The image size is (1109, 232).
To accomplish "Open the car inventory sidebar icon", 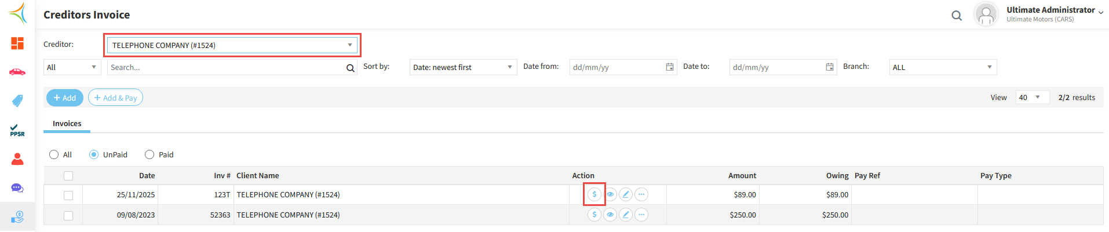I will point(17,72).
